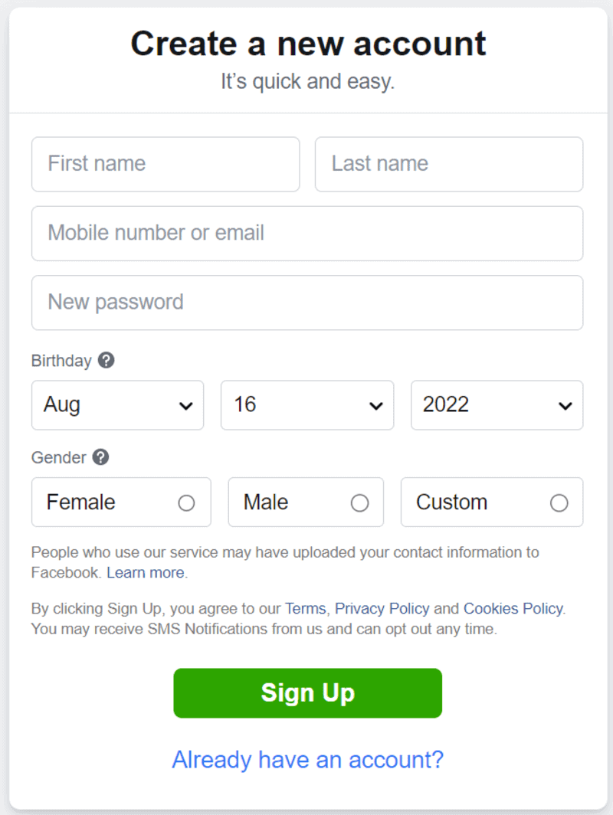Focus the First name field
The height and width of the screenshot is (815, 613).
click(165, 164)
